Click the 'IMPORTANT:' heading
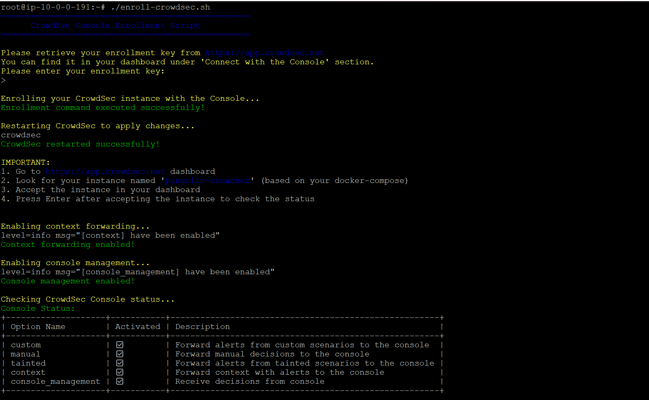Image resolution: width=649 pixels, height=400 pixels. coord(25,162)
